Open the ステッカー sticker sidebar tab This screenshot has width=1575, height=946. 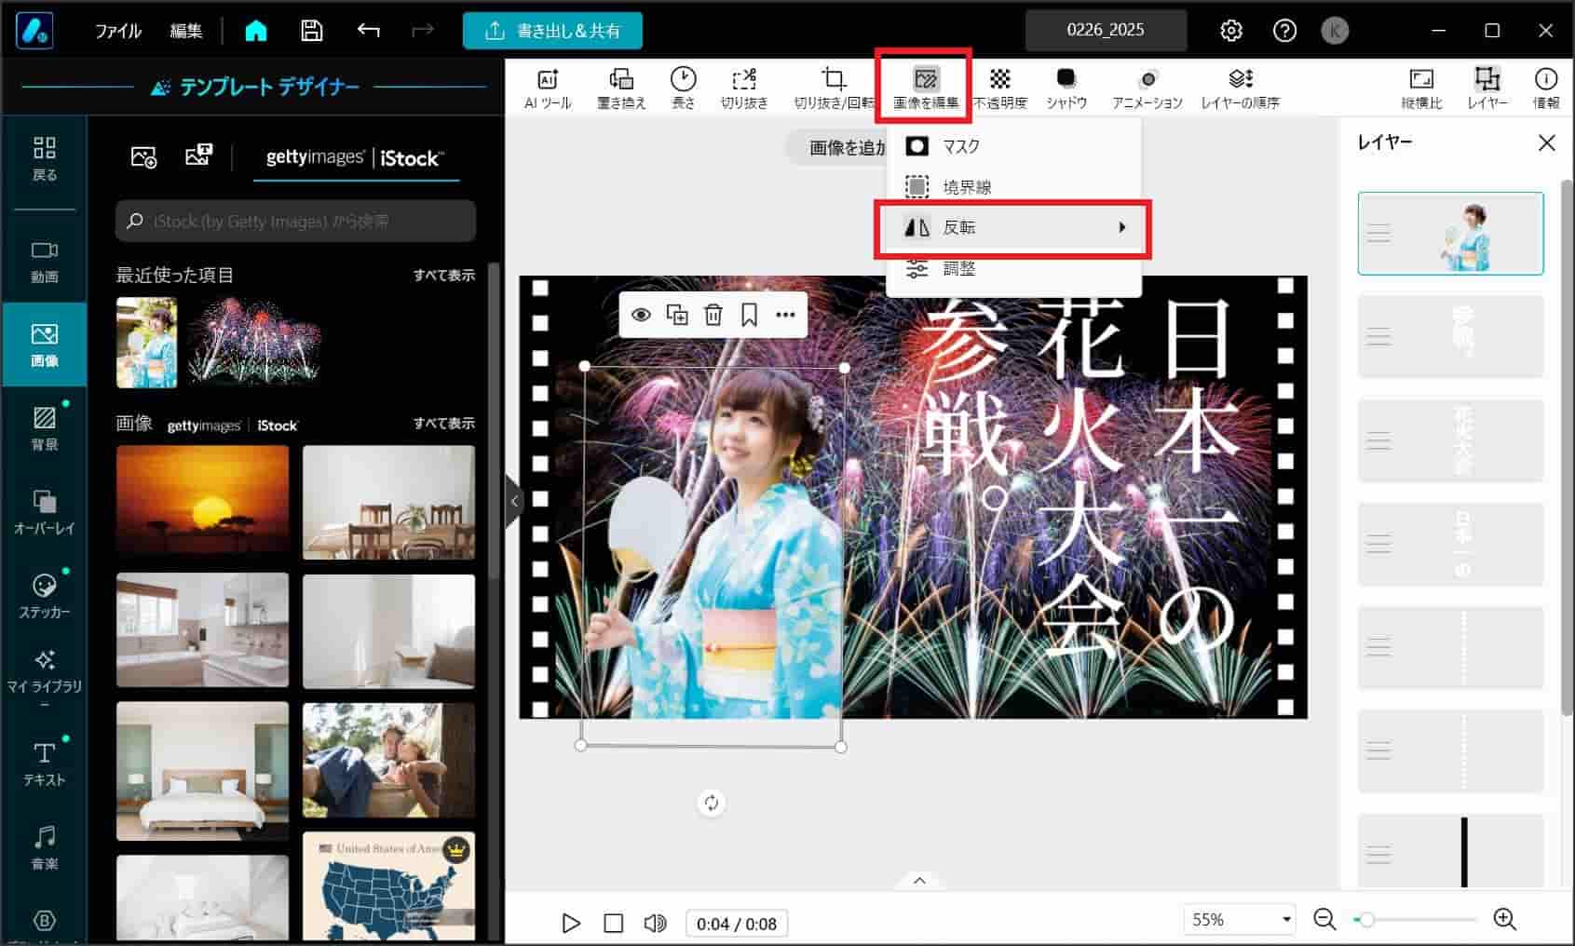(45, 597)
